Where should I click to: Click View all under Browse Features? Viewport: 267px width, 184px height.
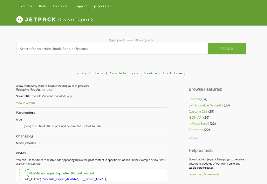(193, 138)
